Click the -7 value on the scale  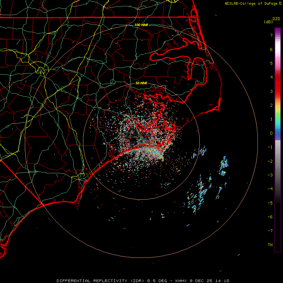tap(270, 231)
